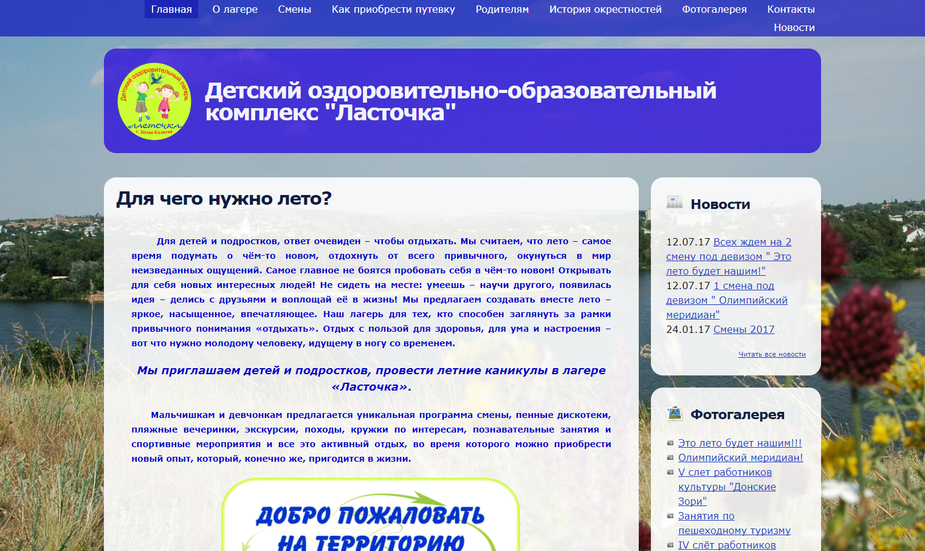Open the Новости top menu item
The height and width of the screenshot is (551, 925).
coord(794,27)
